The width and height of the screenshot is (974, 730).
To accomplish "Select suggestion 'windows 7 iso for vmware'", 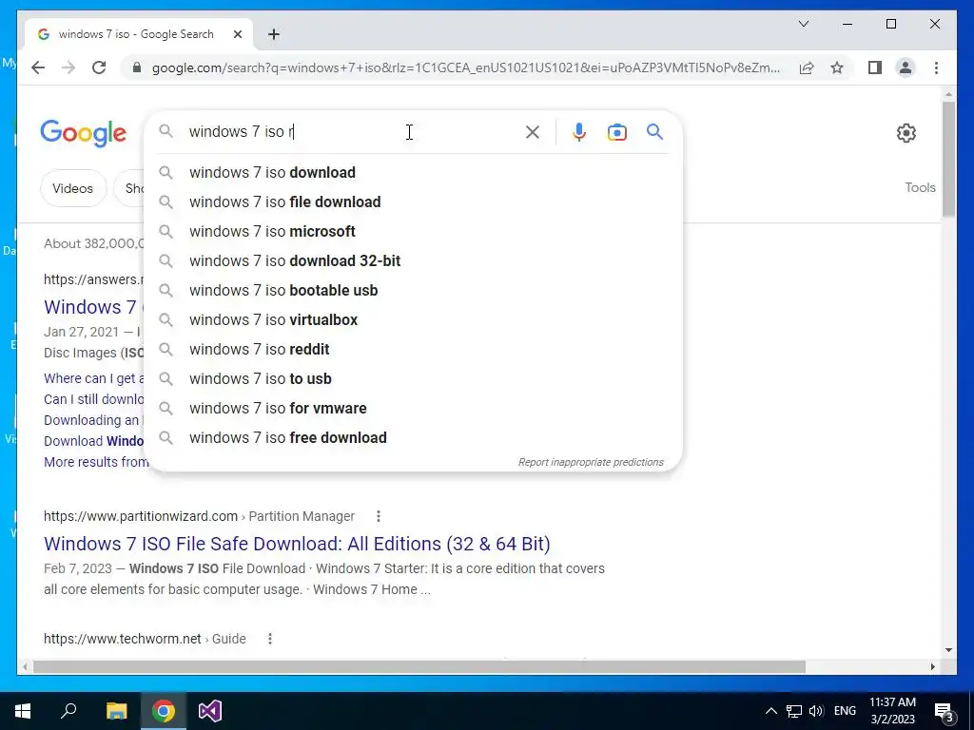I will 413,409.
